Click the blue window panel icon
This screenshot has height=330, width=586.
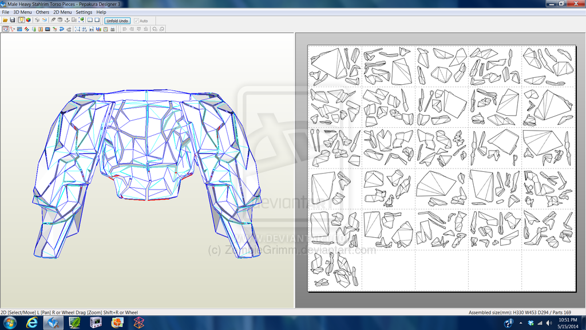pos(19,29)
